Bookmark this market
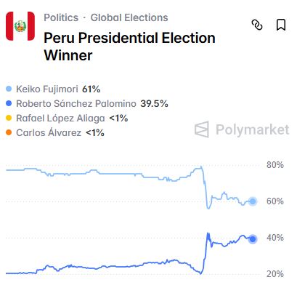Screen dimensions: 297x301 [281, 25]
